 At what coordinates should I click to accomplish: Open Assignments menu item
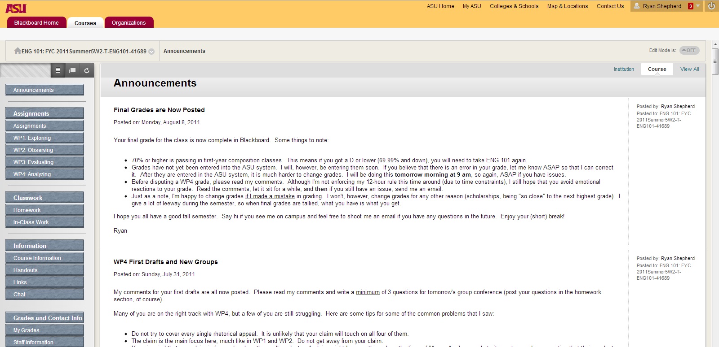[44, 126]
